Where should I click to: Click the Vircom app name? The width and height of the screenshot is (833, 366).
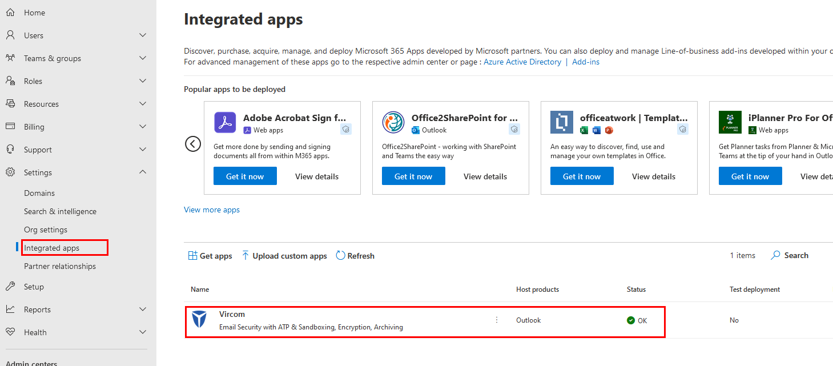(x=232, y=314)
